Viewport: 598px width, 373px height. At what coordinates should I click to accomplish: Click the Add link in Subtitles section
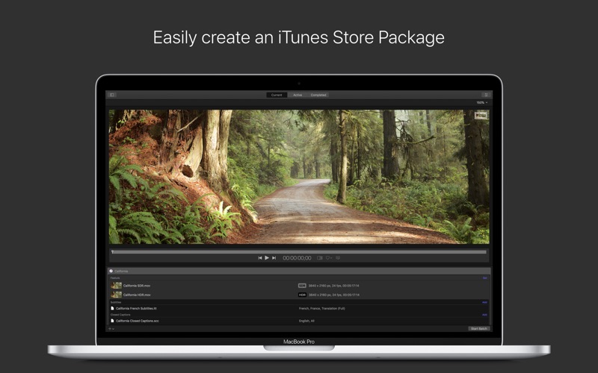(x=484, y=302)
